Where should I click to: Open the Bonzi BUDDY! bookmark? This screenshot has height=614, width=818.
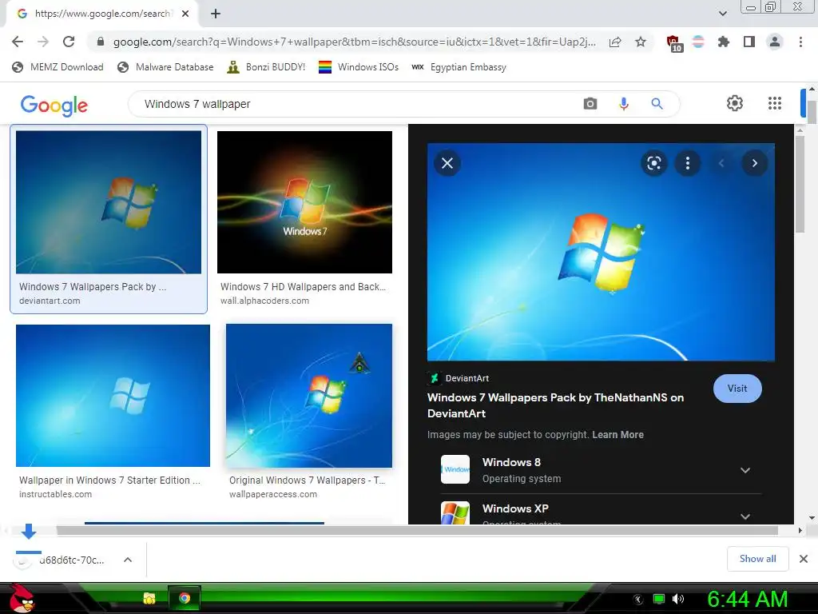266,67
